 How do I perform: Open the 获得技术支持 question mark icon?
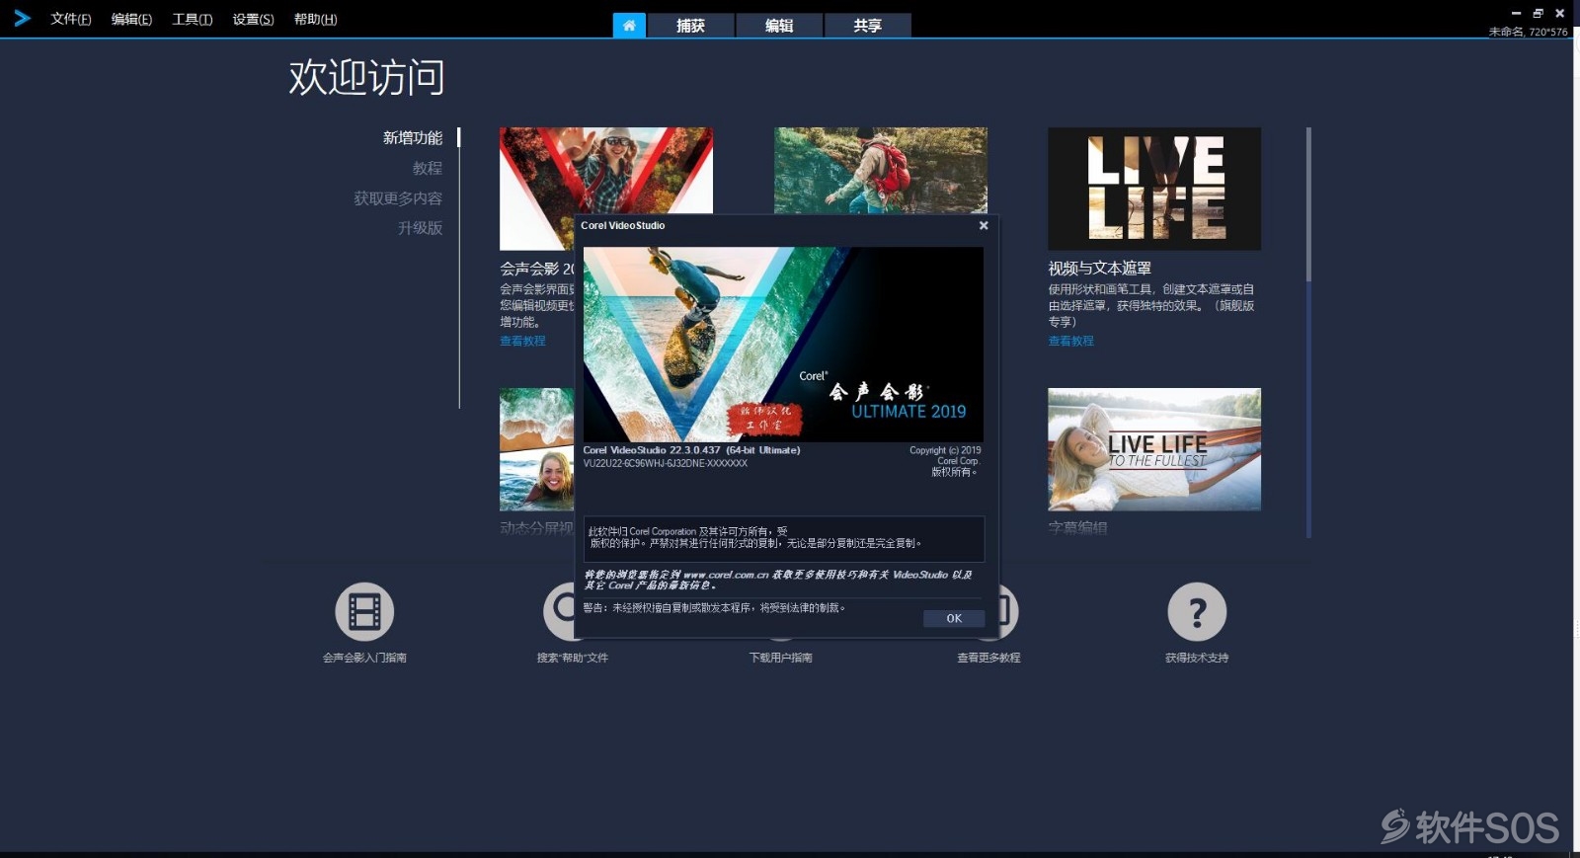coord(1197,611)
